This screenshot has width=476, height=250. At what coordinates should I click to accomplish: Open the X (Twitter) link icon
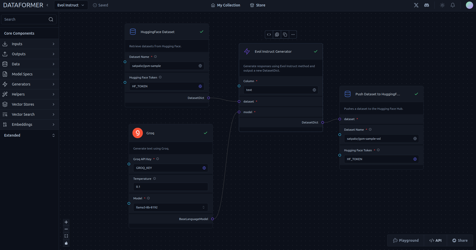coord(416,5)
